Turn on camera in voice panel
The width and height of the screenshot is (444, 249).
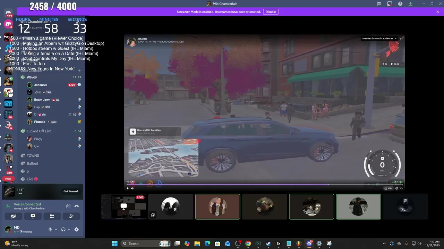pos(14,216)
